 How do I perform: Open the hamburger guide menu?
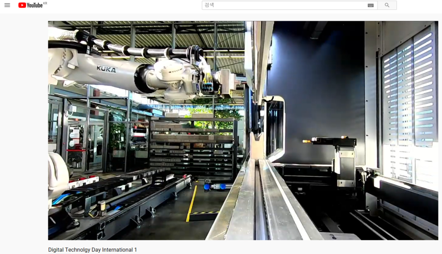coord(7,5)
